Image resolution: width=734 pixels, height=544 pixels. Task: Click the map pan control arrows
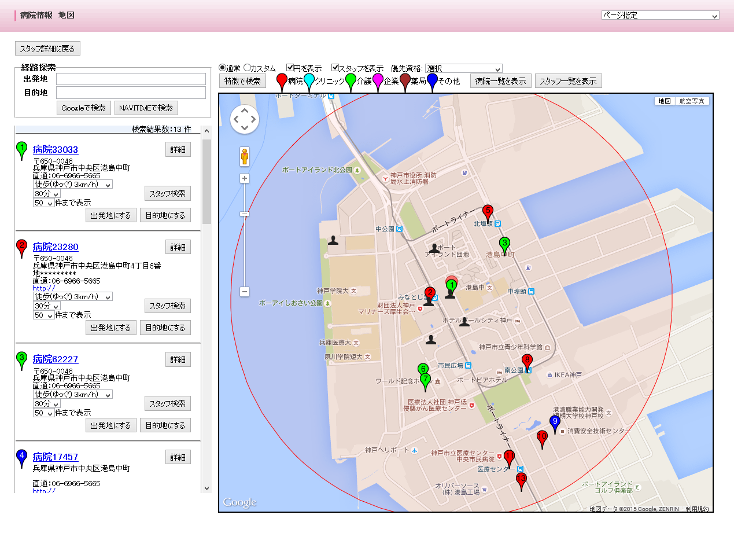click(245, 119)
